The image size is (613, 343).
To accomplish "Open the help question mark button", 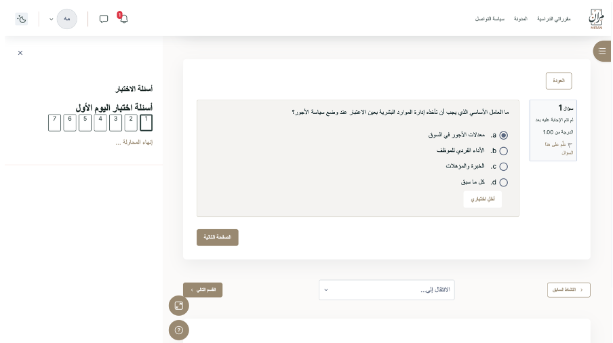I will tap(179, 330).
